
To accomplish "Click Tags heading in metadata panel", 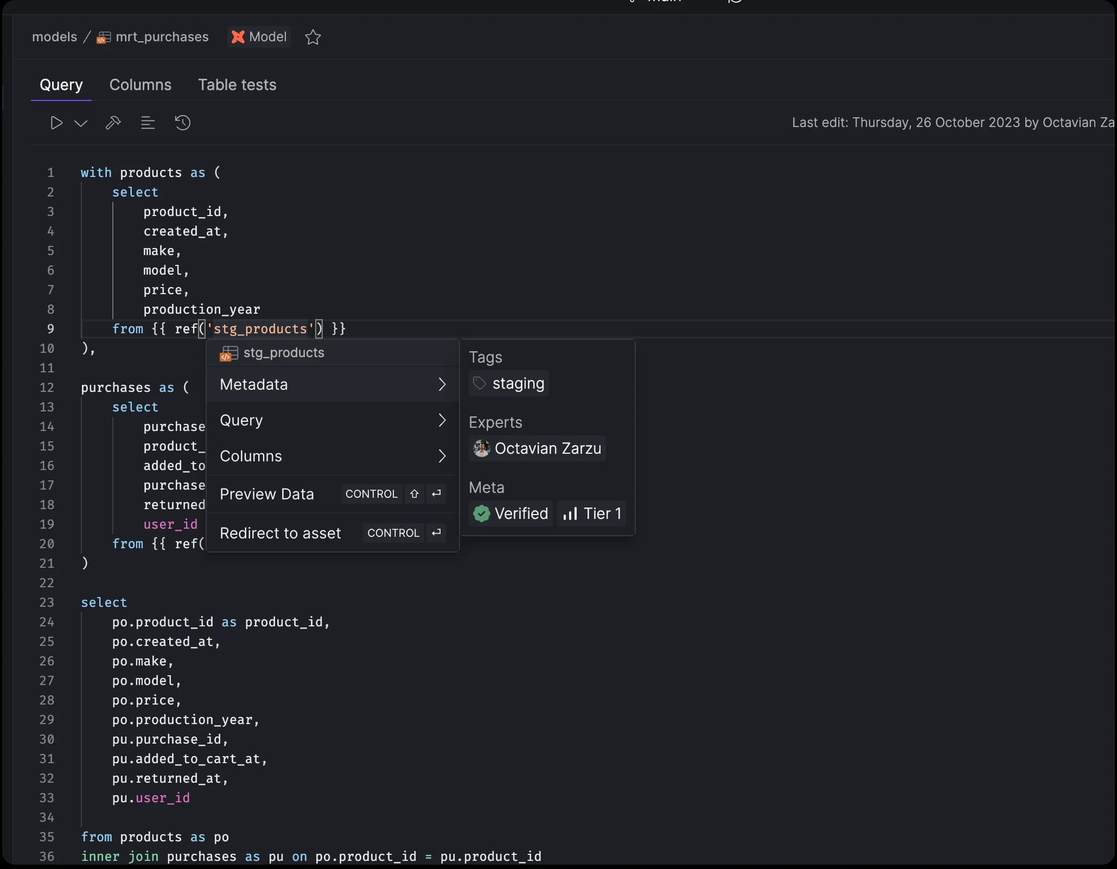I will tap(486, 357).
